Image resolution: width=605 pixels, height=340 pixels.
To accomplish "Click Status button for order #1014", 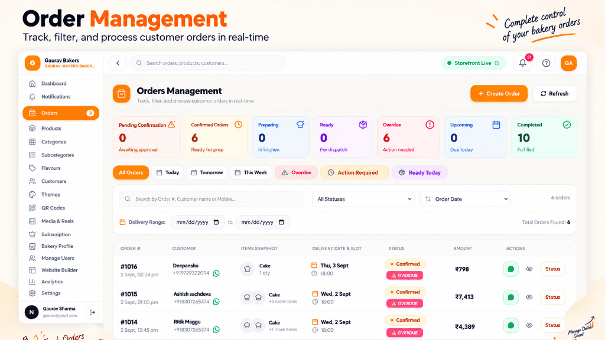I will (552, 325).
